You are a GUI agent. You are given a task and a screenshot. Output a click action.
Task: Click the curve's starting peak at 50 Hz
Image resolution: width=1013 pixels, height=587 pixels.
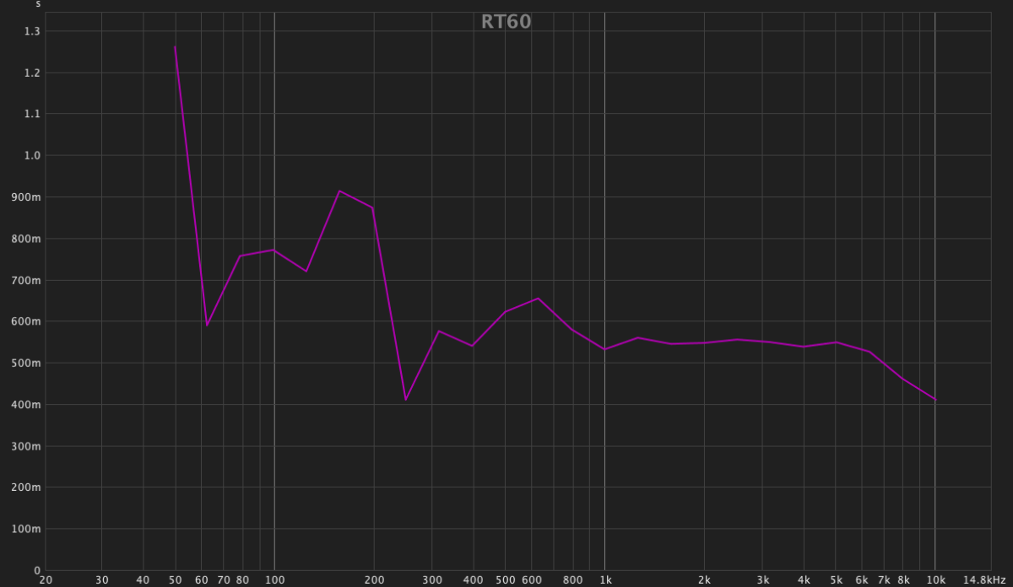click(175, 47)
